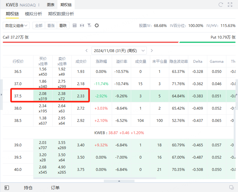The height and width of the screenshot is (192, 238).
Task: Select the 期权链 sub-tab
Action: tap(12, 14)
